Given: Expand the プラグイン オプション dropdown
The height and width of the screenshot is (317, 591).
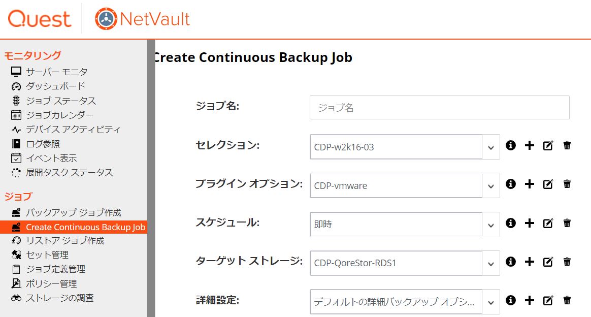Looking at the screenshot, I should click(x=490, y=186).
